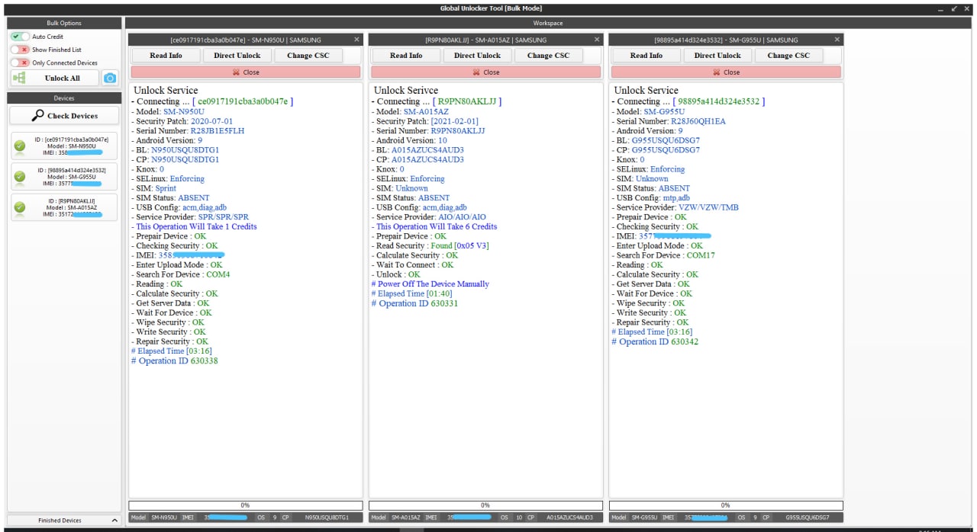Close the SM-A015AZ workspace tab with its X

[x=597, y=40]
